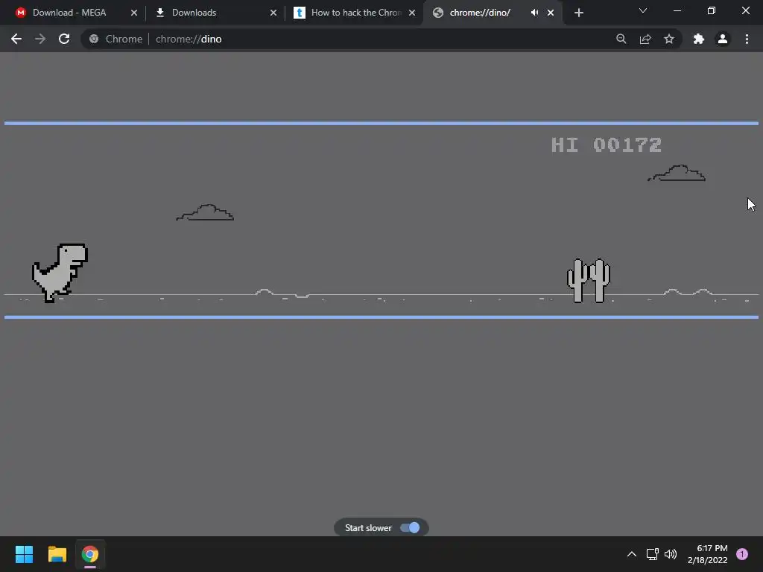Close the Downloads tab
763x572 pixels.
click(273, 13)
